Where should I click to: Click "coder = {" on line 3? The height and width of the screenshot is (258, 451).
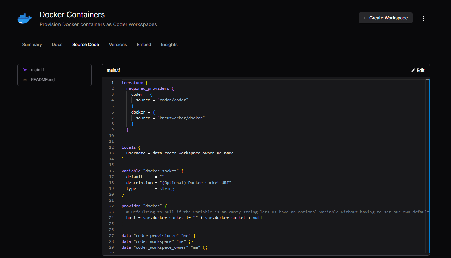click(142, 94)
